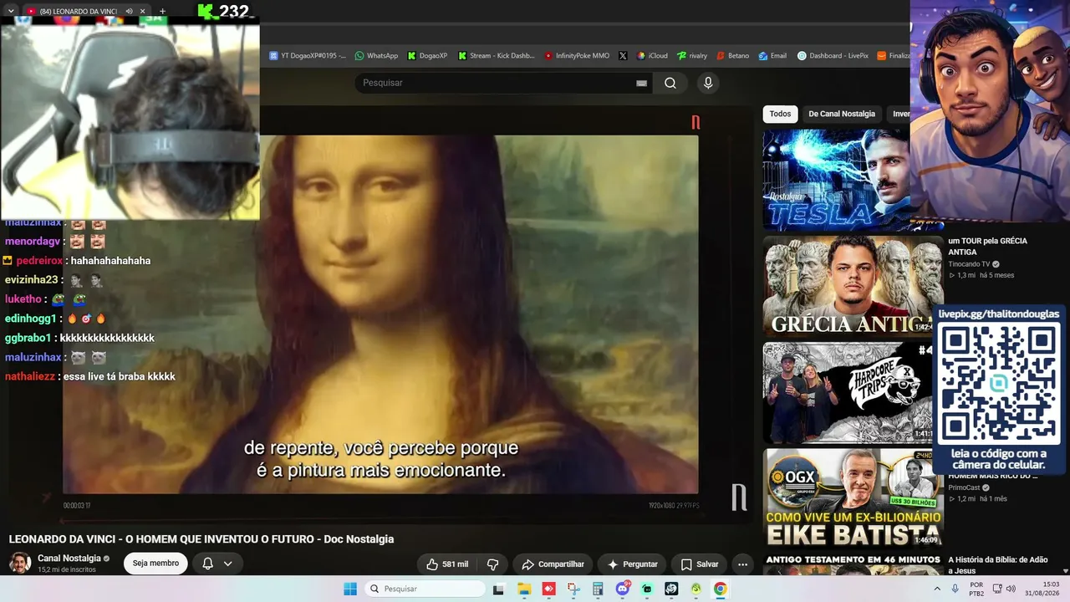Viewport: 1070px width, 602px height.
Task: Click chat username ggbrabo1
Action: click(28, 338)
